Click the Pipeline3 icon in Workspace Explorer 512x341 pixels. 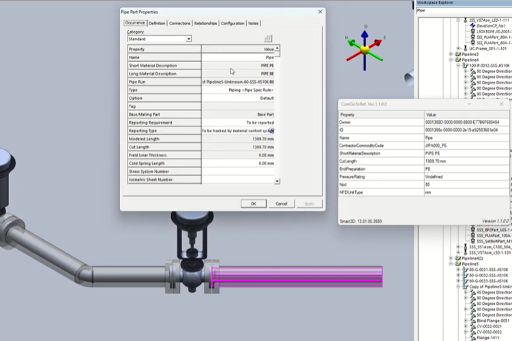pyautogui.click(x=457, y=54)
